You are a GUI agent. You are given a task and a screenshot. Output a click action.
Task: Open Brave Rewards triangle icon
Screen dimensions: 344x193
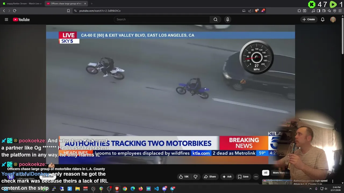tap(263, 11)
